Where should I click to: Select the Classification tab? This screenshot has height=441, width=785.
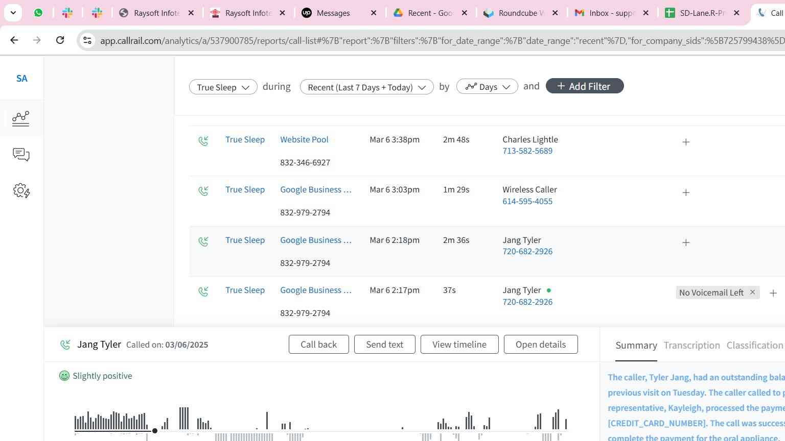(x=755, y=346)
